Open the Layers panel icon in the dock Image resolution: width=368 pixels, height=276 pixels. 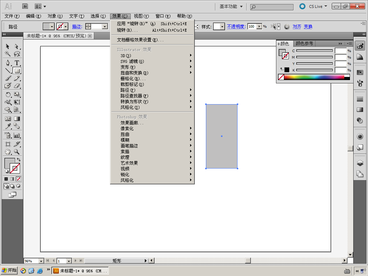tap(360, 163)
